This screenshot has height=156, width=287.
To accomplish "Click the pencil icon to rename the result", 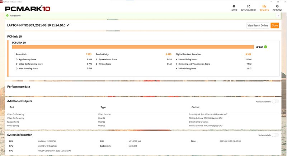I will (x=68, y=25).
